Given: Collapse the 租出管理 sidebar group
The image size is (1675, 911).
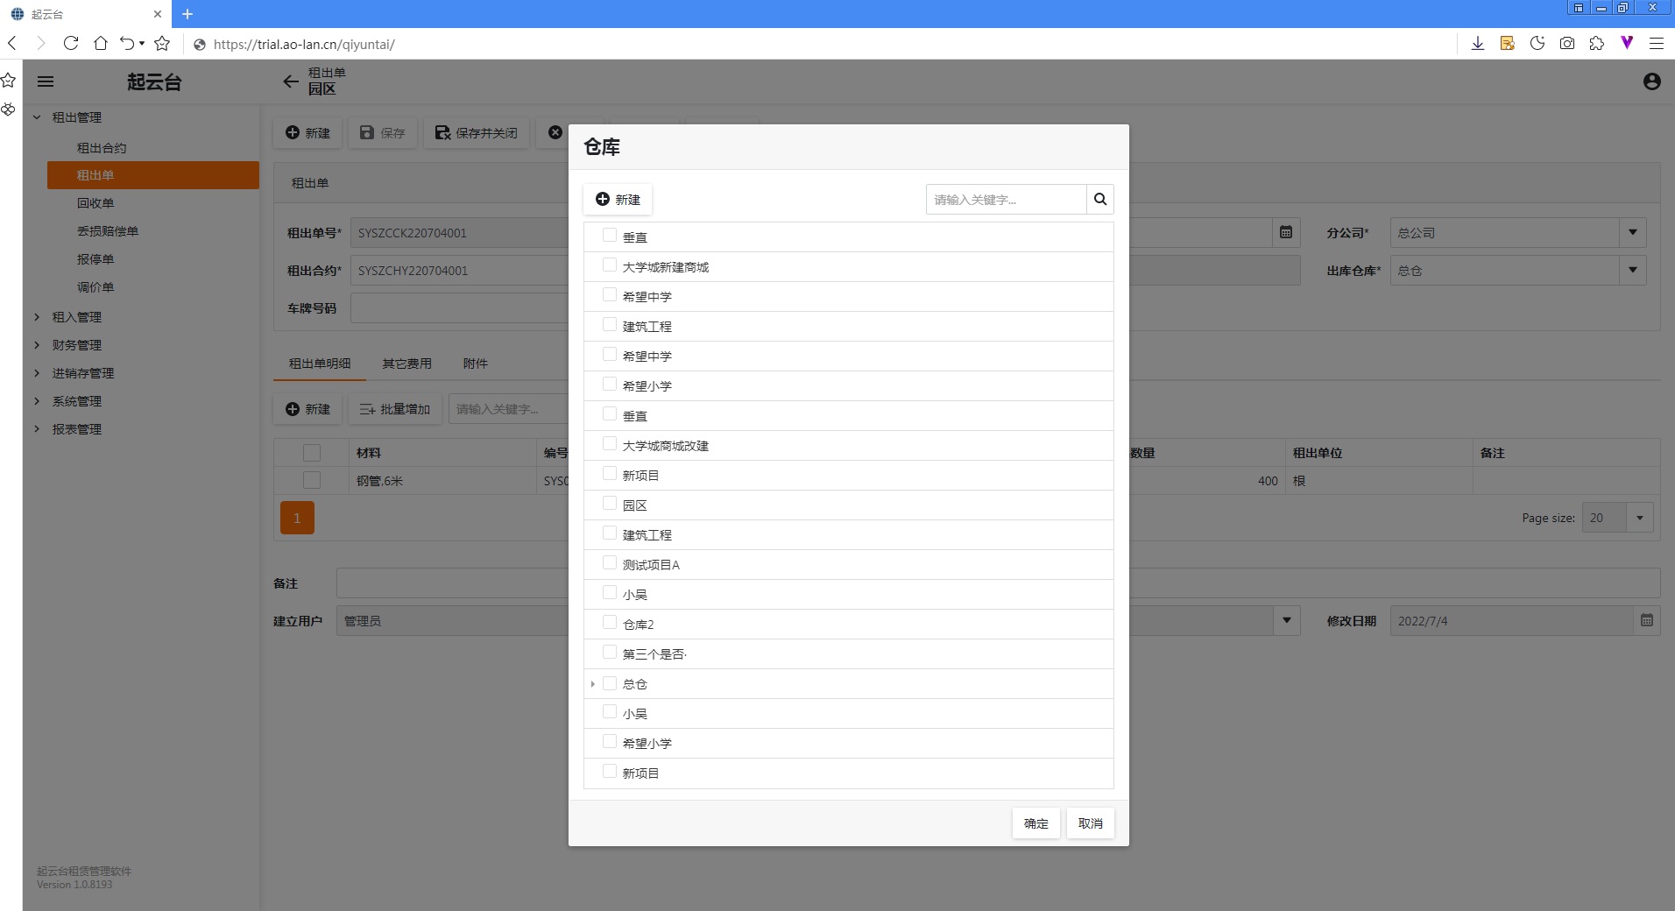Looking at the screenshot, I should click(37, 117).
